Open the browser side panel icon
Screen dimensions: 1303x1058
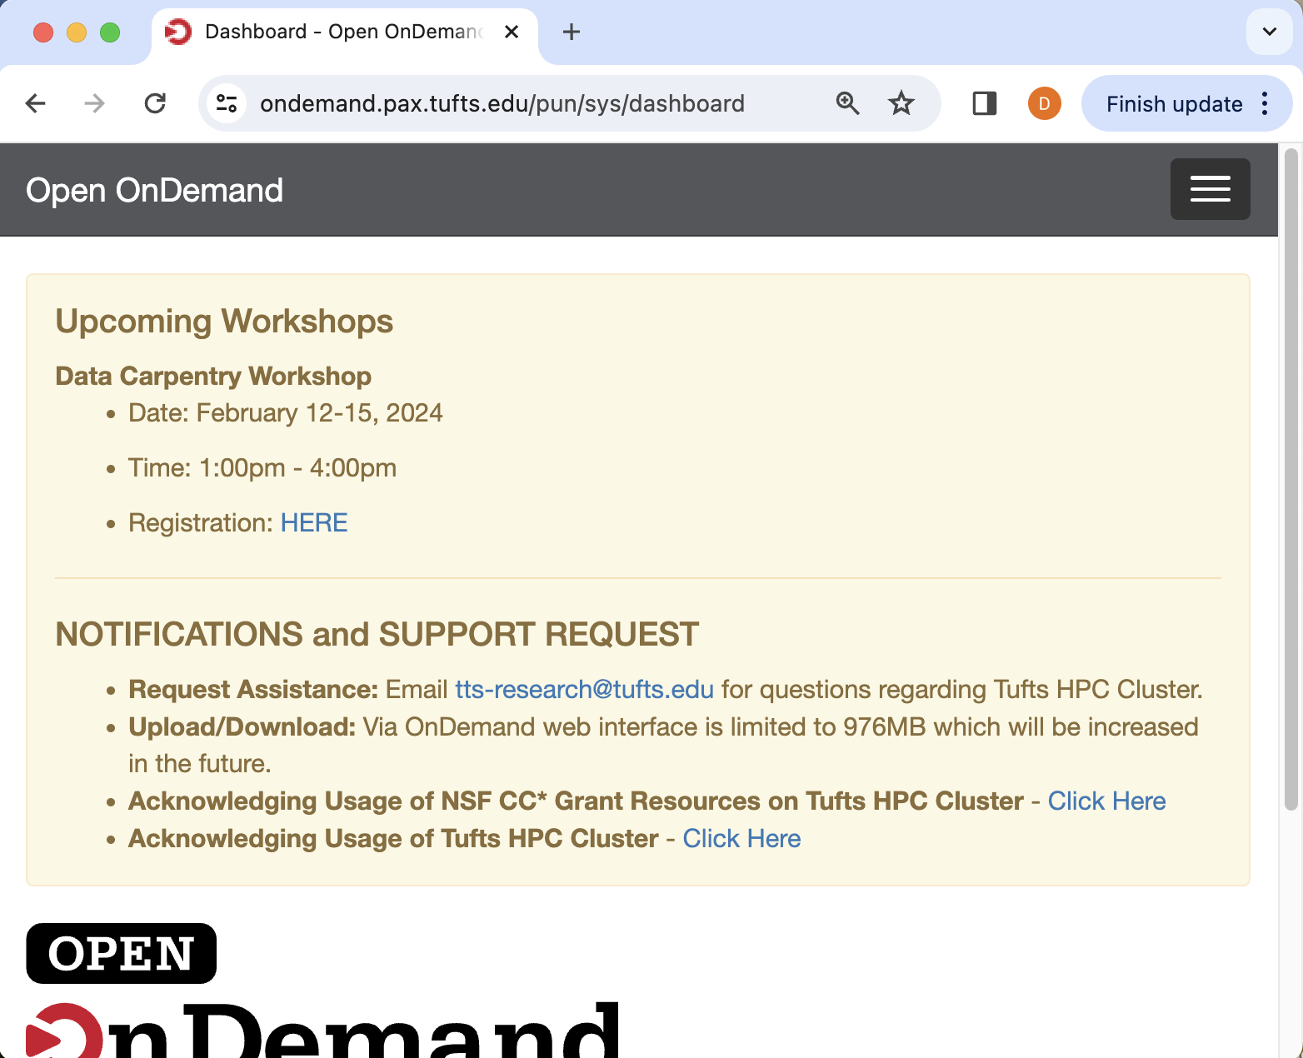point(985,103)
